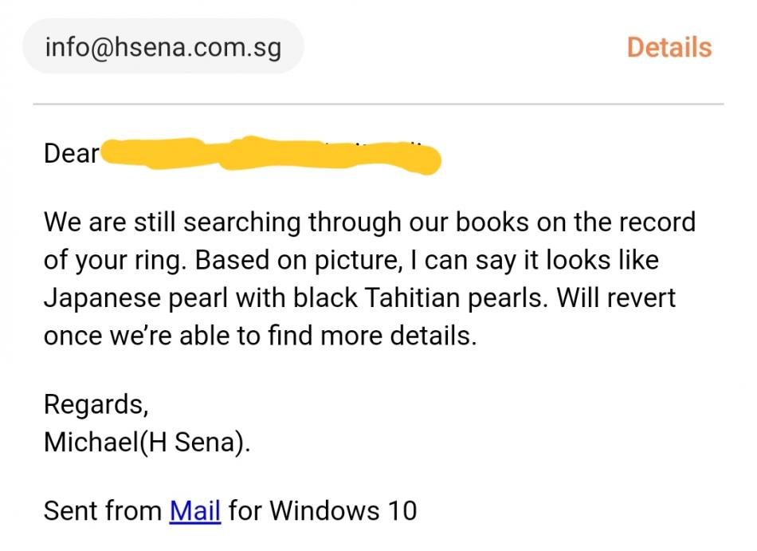Click the yellow redacted recipient name
Screen dimensions: 757x551
click(x=271, y=155)
